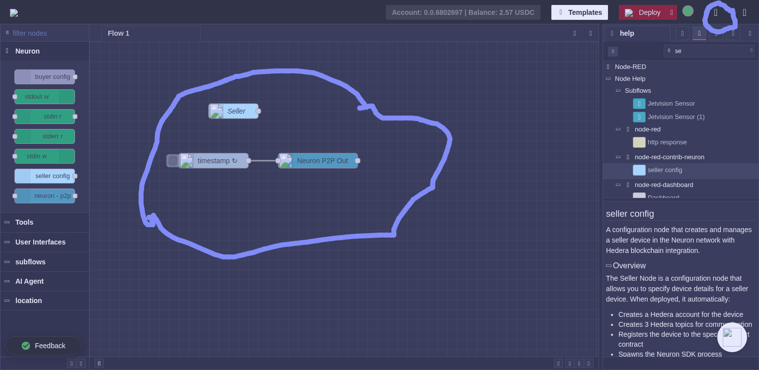Expand the AI Agent palette category
759x370 pixels.
click(45, 281)
